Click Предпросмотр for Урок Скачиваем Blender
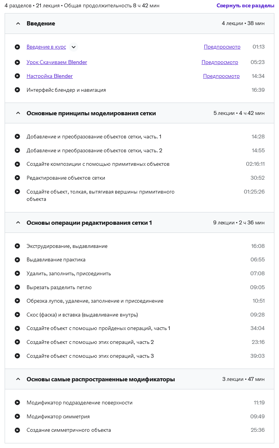279x448 pixels. pos(220,62)
